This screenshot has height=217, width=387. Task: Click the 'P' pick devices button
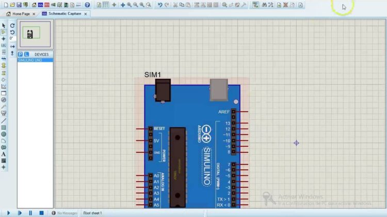pos(20,54)
